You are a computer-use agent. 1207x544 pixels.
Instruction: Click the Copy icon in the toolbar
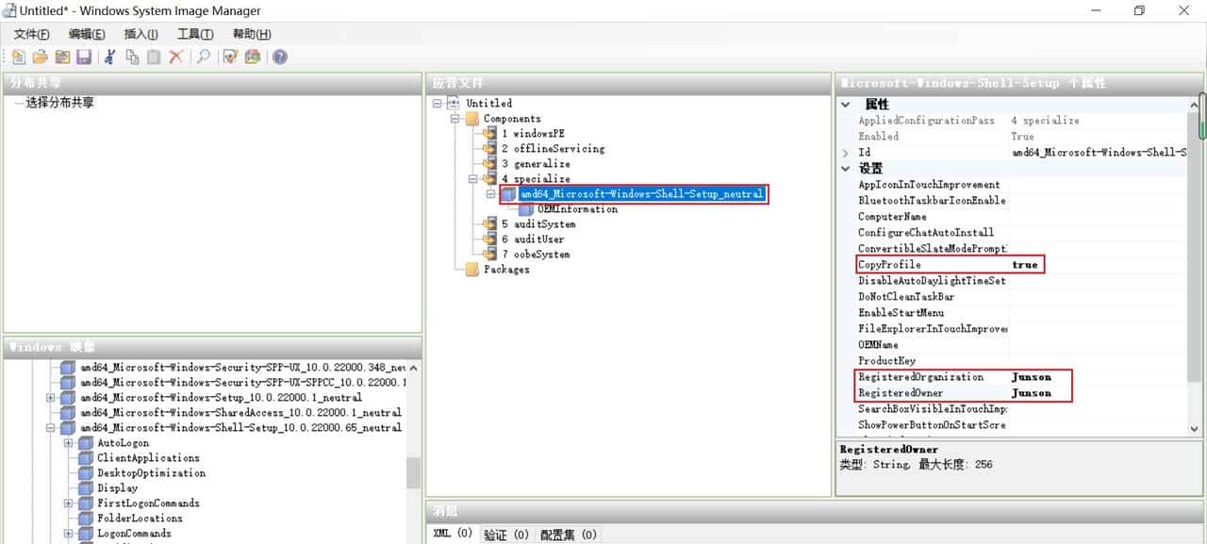(132, 57)
